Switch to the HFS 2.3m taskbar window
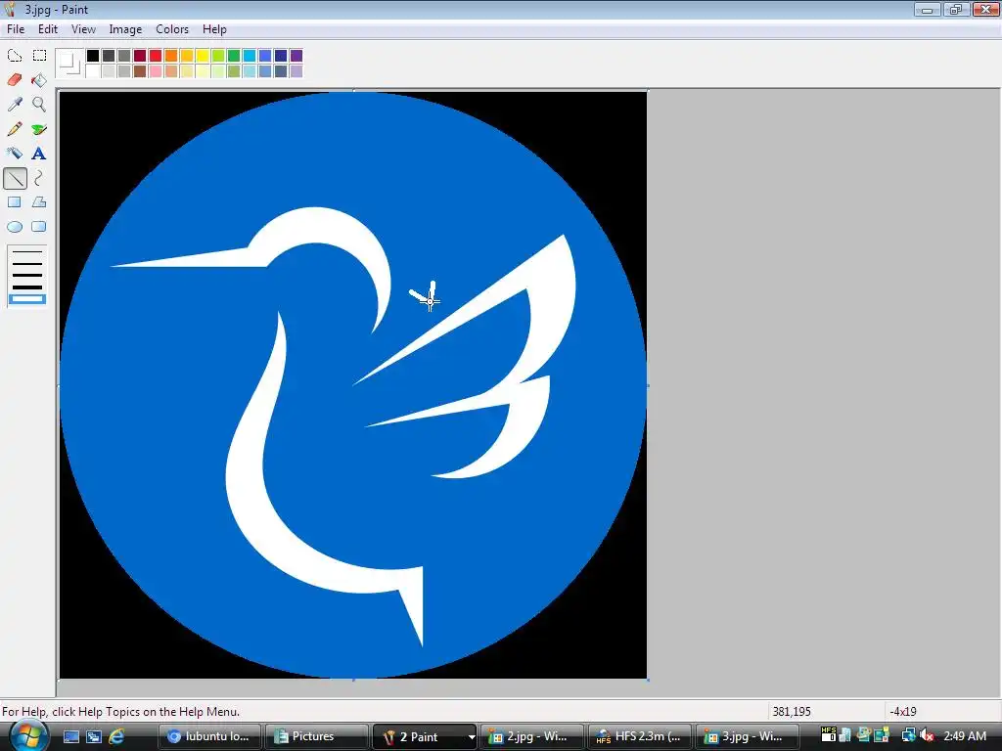Viewport: 1002px width, 751px height. pyautogui.click(x=639, y=737)
